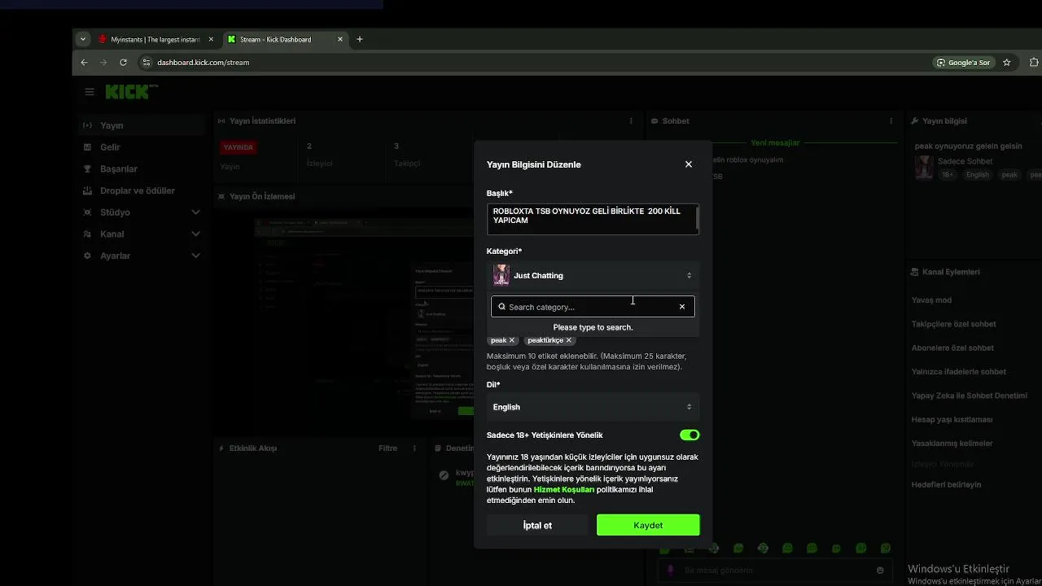The image size is (1042, 586).
Task: Click Yavaş mod in Kanal Eylemleri
Action: pos(931,300)
